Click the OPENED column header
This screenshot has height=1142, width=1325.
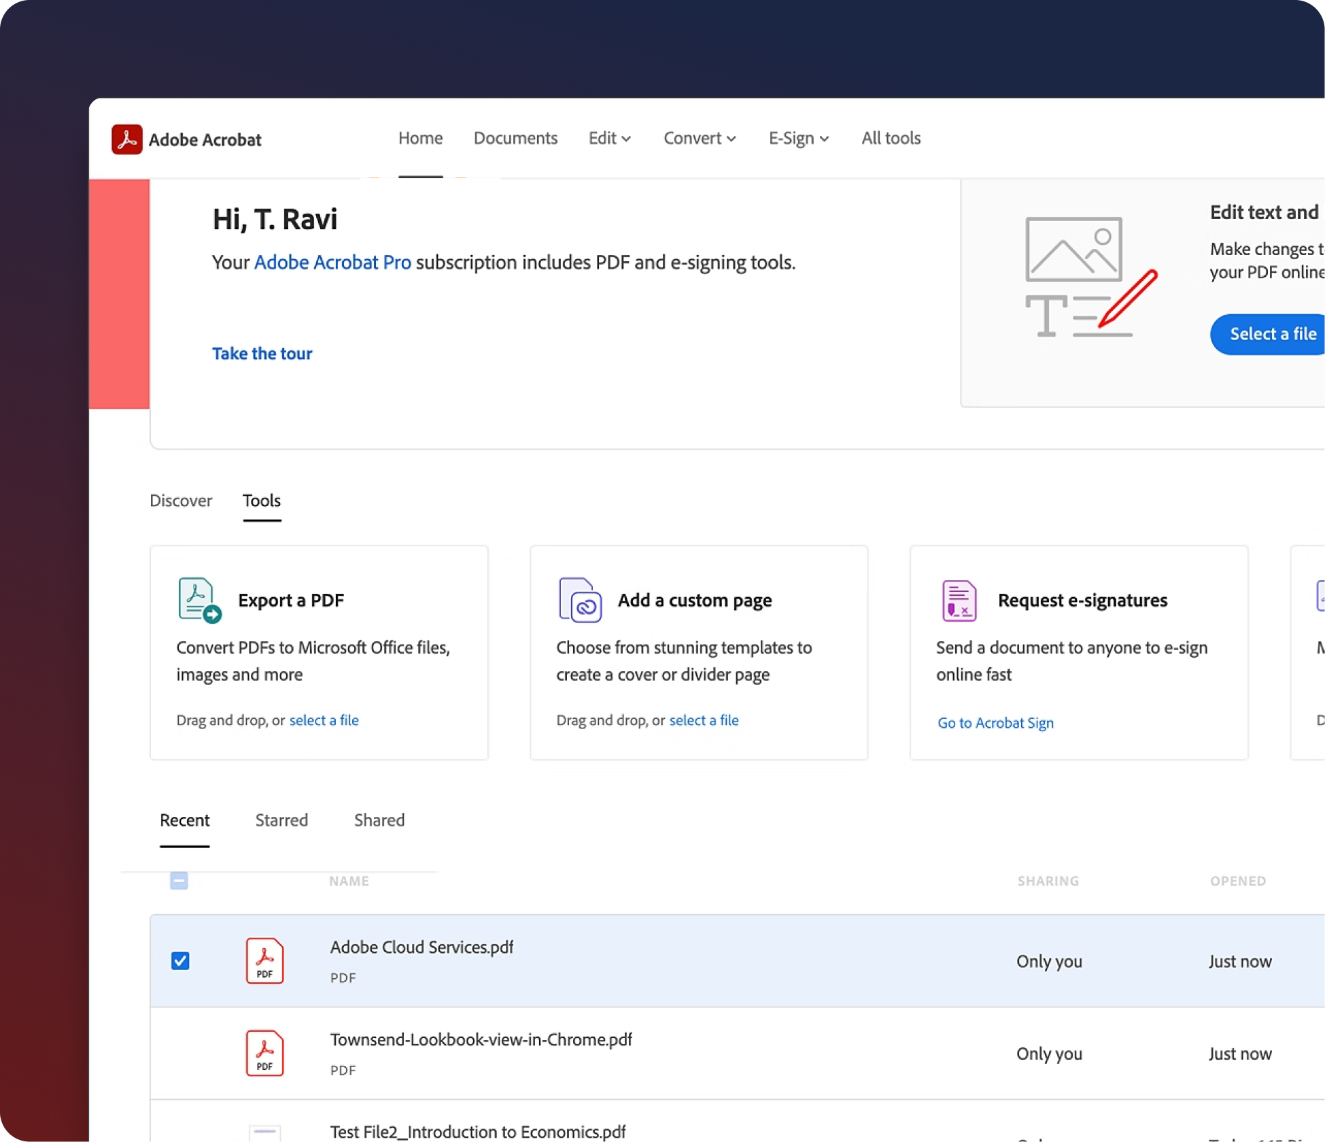pyautogui.click(x=1238, y=881)
